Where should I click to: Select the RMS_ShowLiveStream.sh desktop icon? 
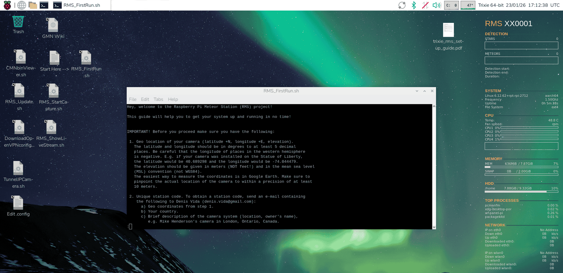[51, 134]
